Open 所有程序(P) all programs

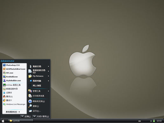(x=13, y=112)
